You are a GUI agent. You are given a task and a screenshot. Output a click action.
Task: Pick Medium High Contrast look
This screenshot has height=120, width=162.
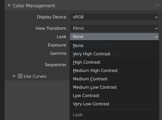pos(95,70)
